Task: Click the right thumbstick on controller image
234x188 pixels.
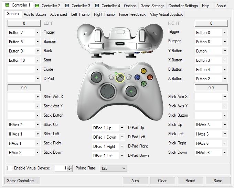Action: [x=131, y=91]
